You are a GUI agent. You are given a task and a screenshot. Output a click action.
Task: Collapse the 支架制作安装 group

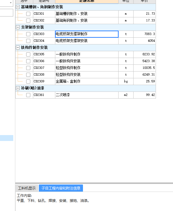(18, 27)
